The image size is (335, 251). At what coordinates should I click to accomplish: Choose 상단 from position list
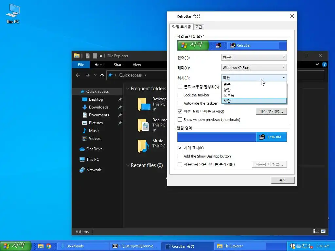(x=254, y=90)
